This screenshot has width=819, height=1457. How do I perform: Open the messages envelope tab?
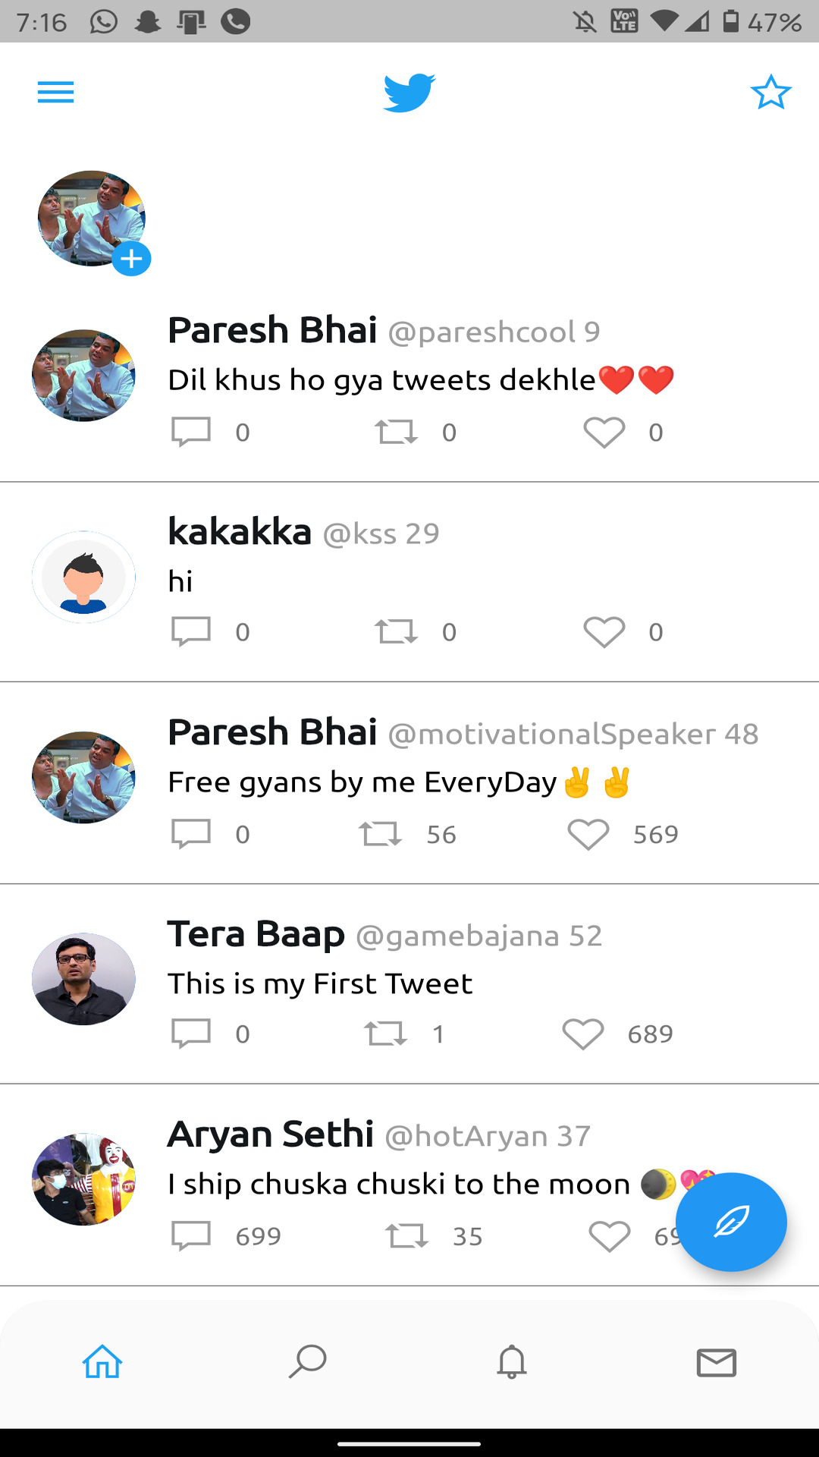point(717,1362)
